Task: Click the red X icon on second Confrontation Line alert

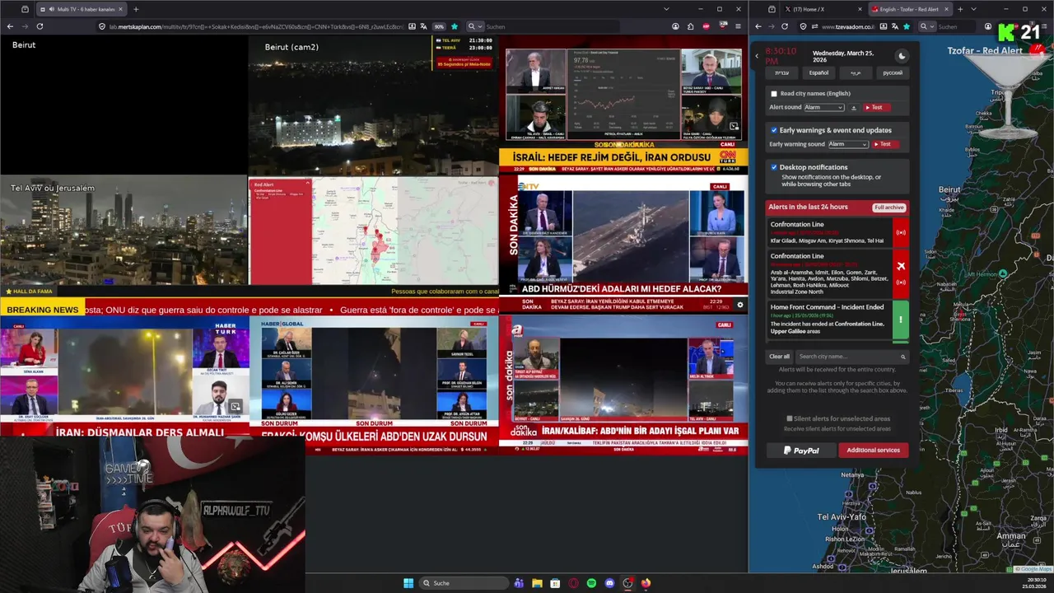Action: [901, 266]
